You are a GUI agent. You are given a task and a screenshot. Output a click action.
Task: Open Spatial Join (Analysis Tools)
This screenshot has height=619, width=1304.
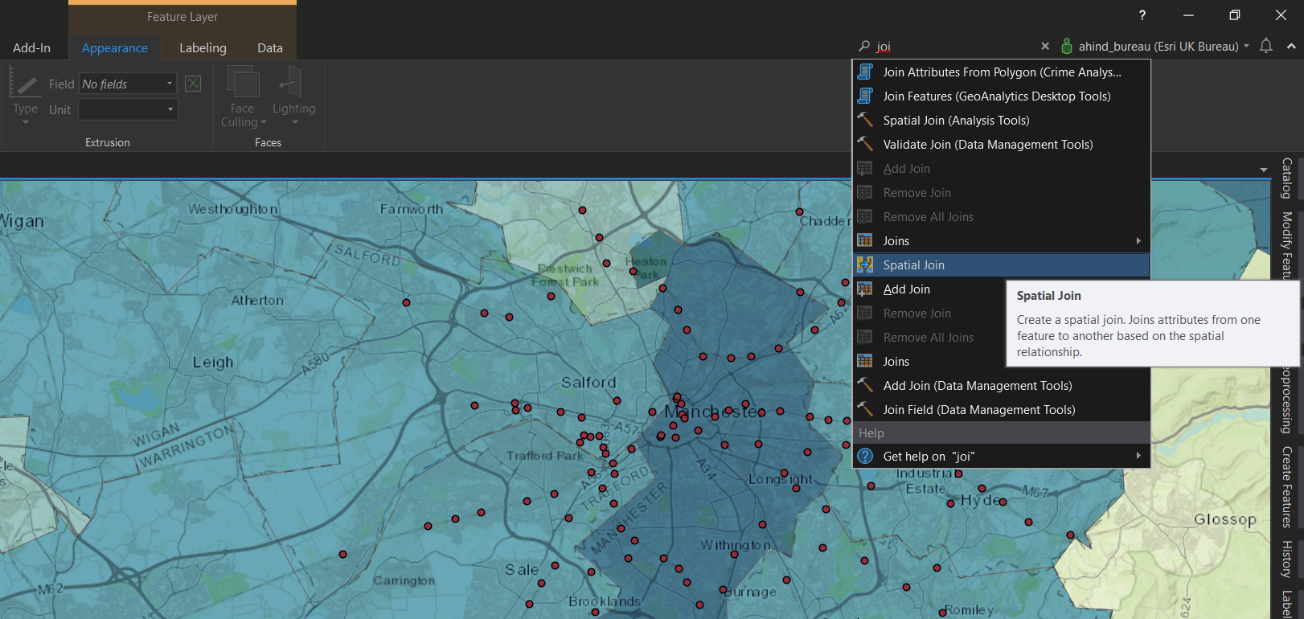tap(1001, 121)
